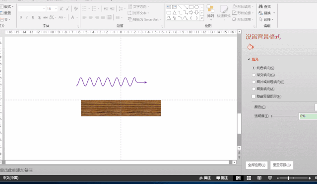Toggle Italic formatting
The width and height of the screenshot is (317, 184).
point(27,17)
